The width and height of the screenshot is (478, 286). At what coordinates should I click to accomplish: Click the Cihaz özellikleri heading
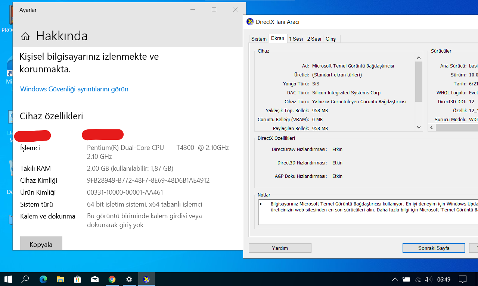[51, 116]
